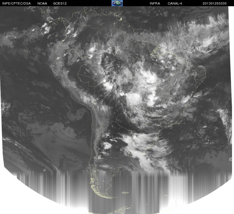Select the GOES12 satellite label
The height and width of the screenshot is (214, 234).
pyautogui.click(x=60, y=3)
